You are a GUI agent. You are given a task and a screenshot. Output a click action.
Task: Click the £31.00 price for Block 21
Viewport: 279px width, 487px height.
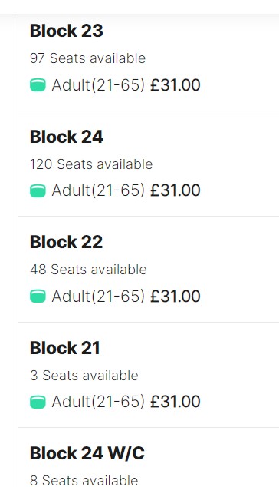176,402
